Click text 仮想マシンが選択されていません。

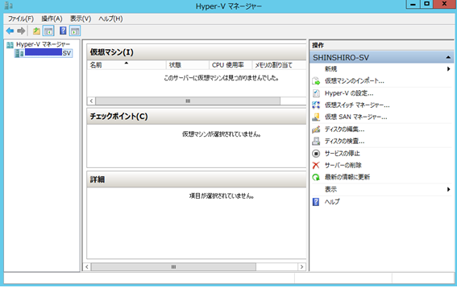pos(221,134)
